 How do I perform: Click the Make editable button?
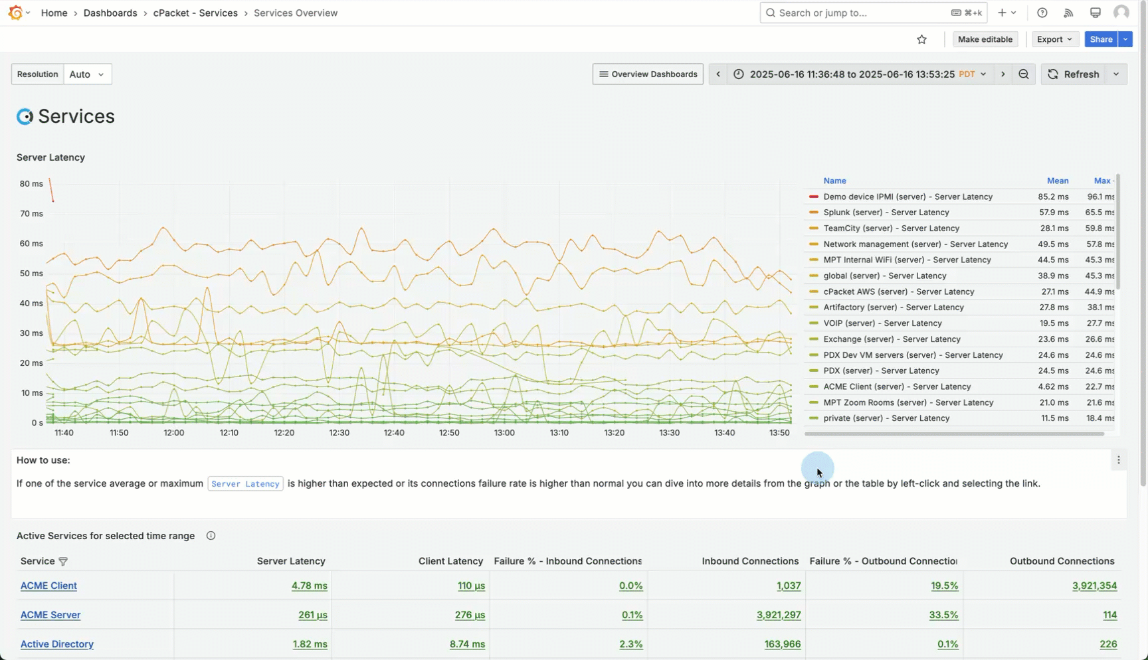pyautogui.click(x=985, y=39)
